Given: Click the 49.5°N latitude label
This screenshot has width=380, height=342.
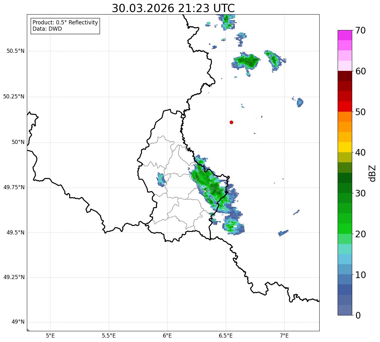Looking at the screenshot, I should click(x=15, y=233).
